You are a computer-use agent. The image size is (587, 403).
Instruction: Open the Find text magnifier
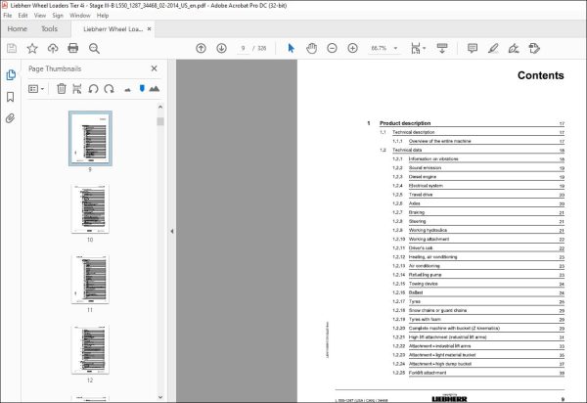coord(94,48)
